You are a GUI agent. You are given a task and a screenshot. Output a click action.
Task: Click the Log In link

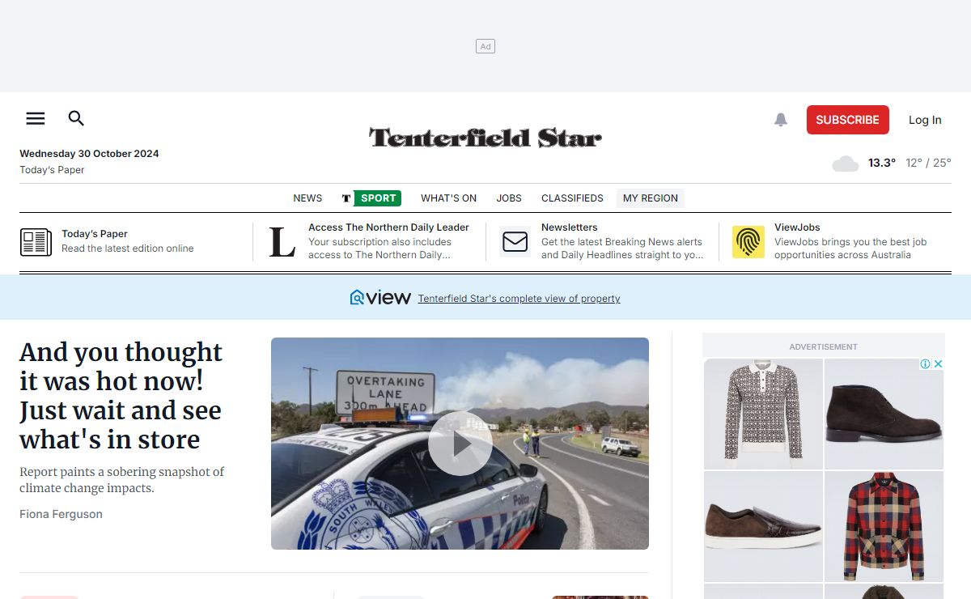(925, 120)
